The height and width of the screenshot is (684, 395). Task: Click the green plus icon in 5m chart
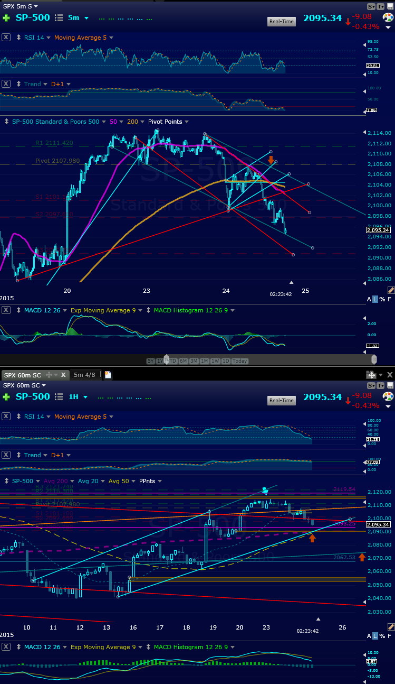click(6, 18)
